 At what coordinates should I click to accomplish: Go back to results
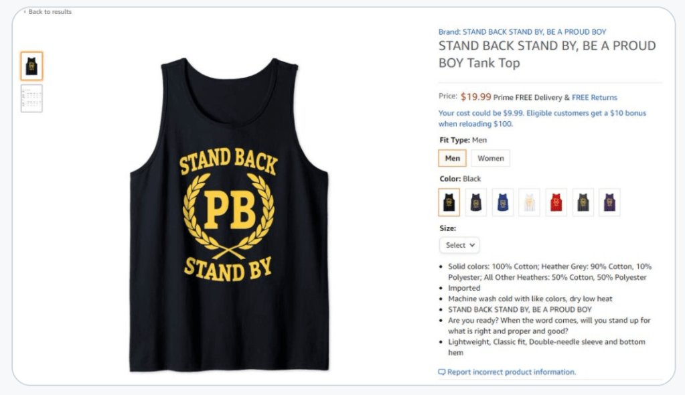(x=50, y=12)
